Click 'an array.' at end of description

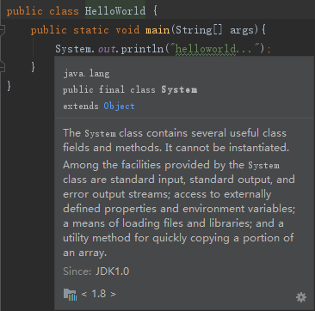point(84,253)
